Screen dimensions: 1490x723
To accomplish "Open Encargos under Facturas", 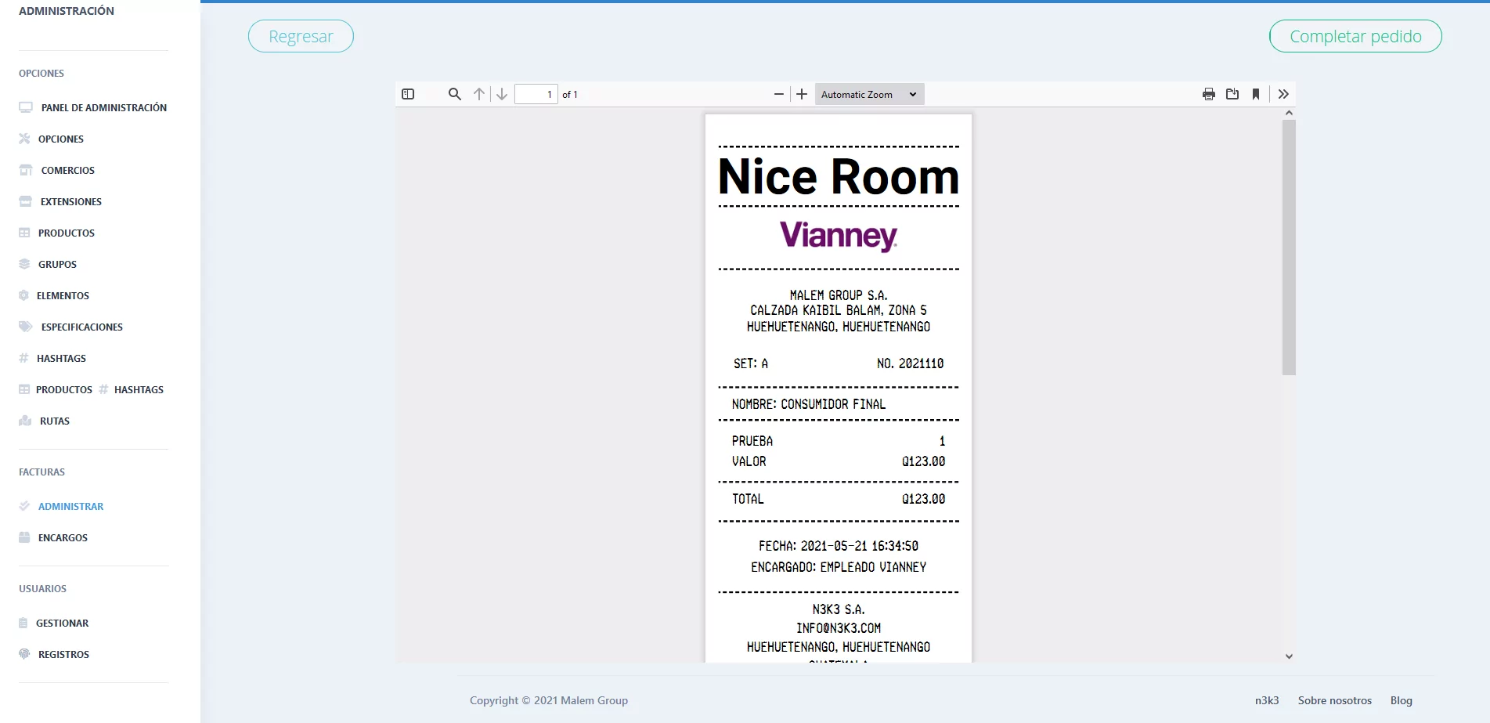I will coord(63,537).
